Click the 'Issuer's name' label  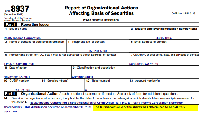[x=18, y=29]
